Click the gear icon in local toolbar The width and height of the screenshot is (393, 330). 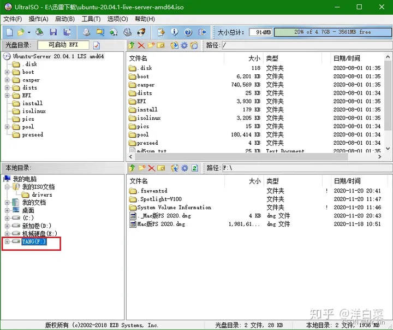click(184, 168)
